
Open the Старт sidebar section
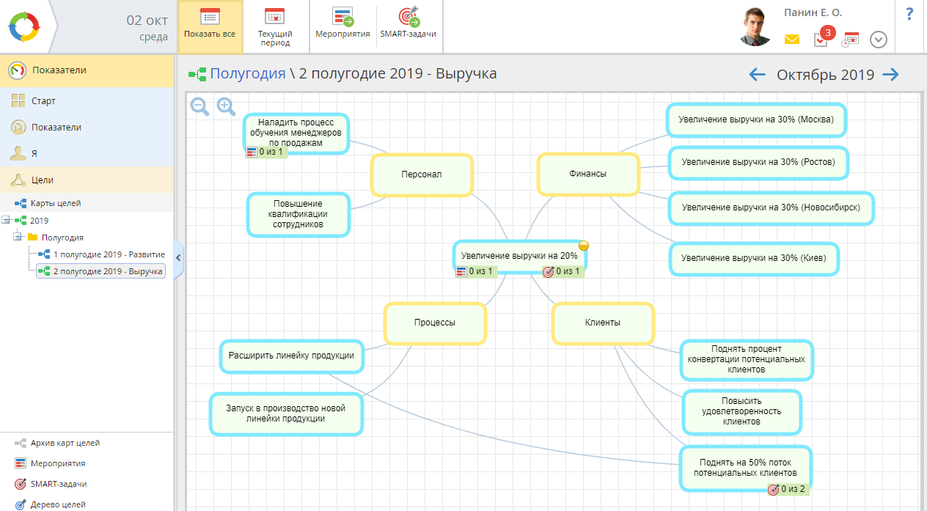(x=43, y=101)
